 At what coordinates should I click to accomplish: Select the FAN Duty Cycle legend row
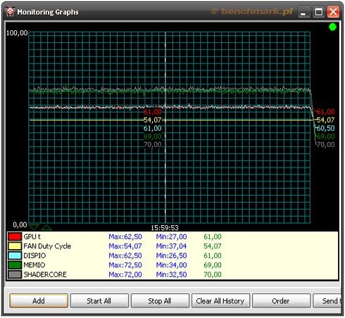pos(172,246)
